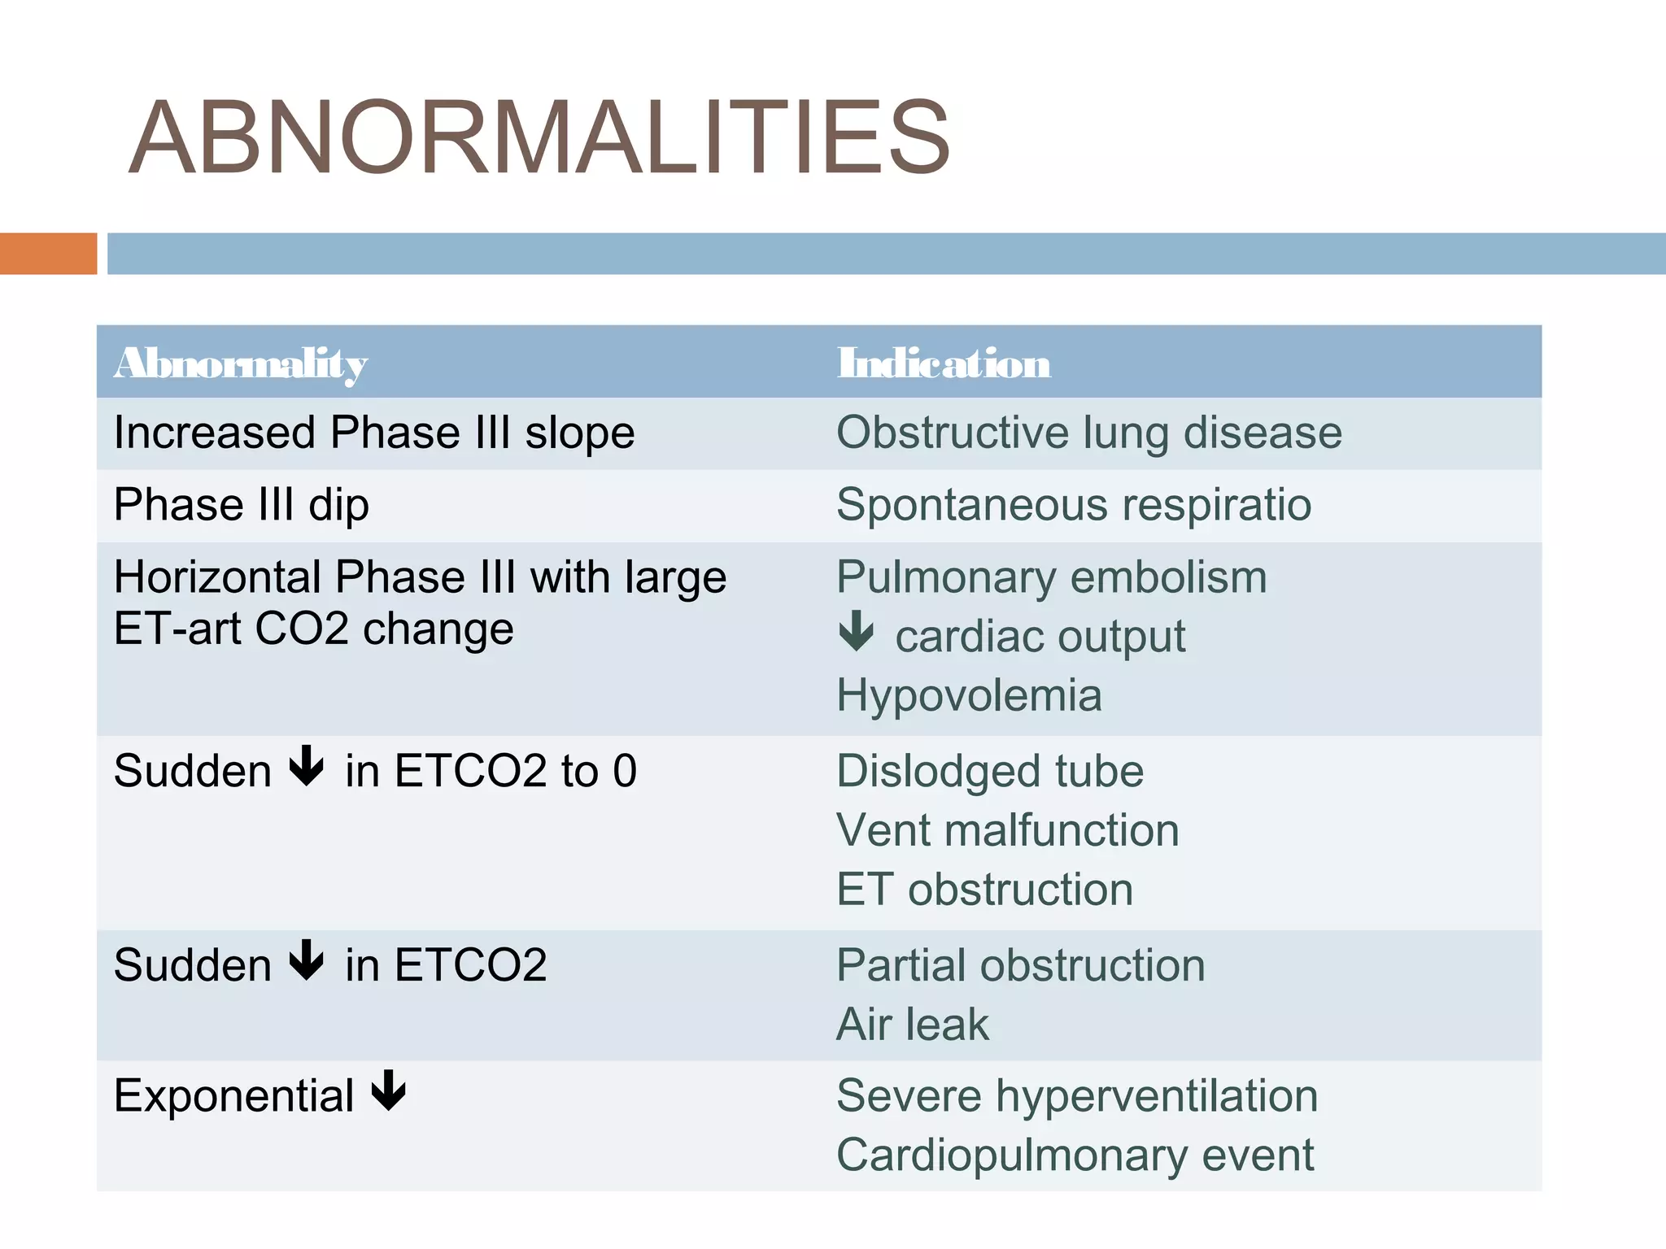Screen dimensions: 1666x1249
Task: Click the "Hypovolemia" indication
Action: tap(969, 696)
